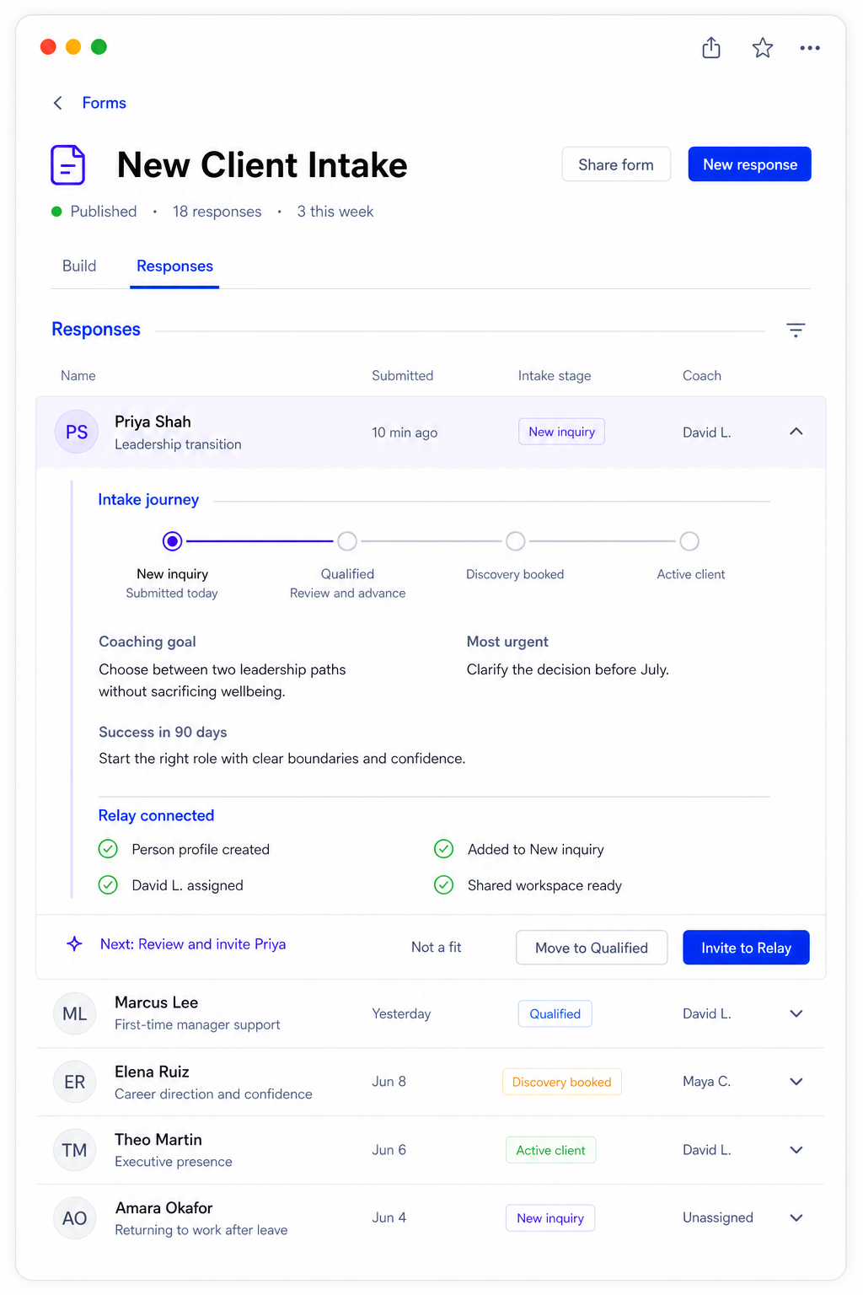
Task: Click Move to Qualified
Action: (592, 948)
